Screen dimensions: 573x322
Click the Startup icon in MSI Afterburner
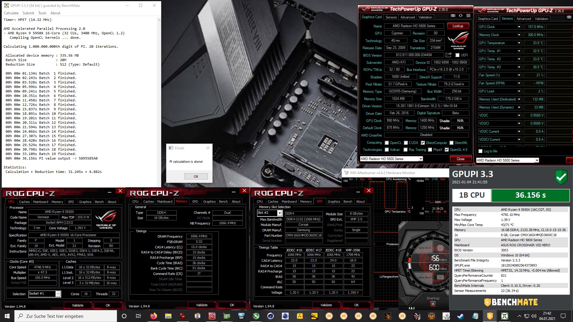point(433,304)
